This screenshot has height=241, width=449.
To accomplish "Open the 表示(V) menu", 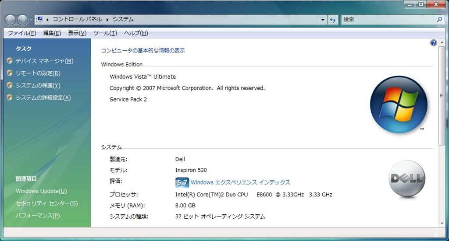I will click(x=77, y=33).
